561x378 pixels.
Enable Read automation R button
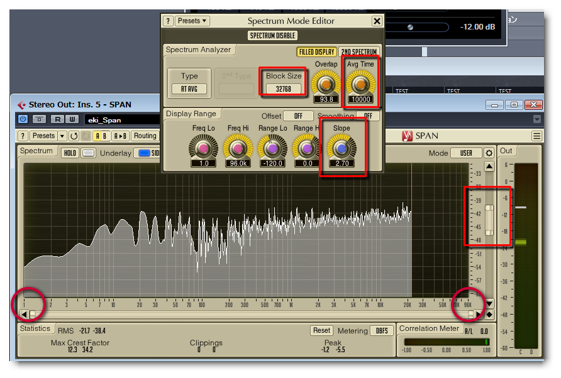coord(57,119)
